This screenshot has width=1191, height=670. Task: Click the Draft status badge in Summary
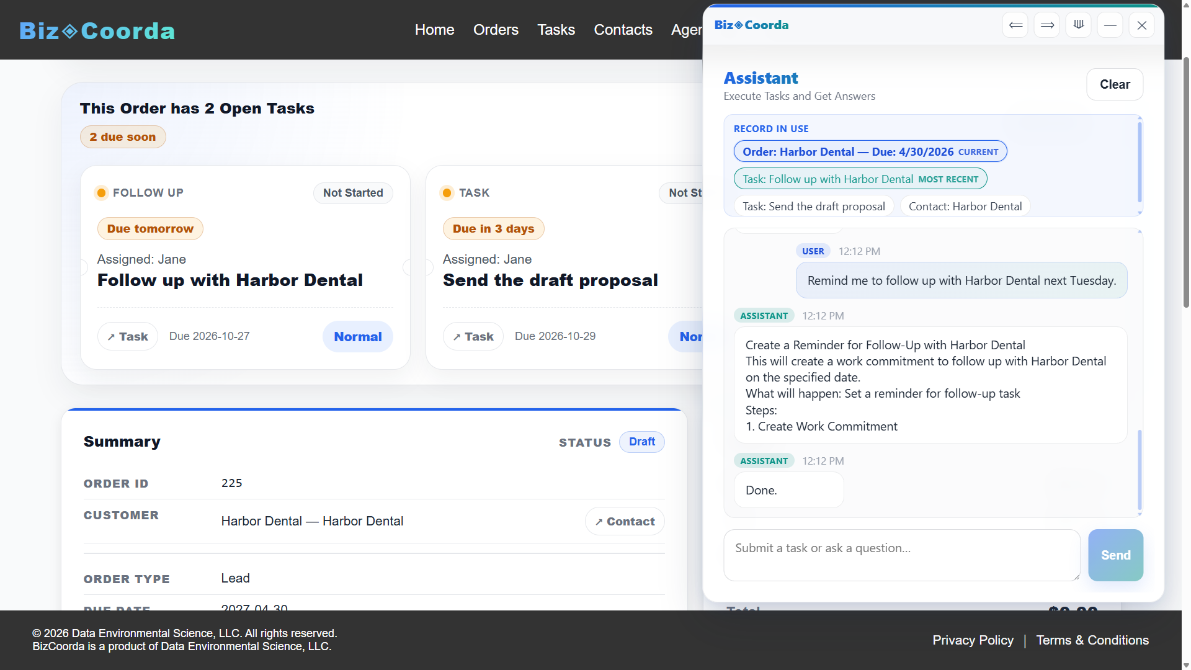coord(642,442)
